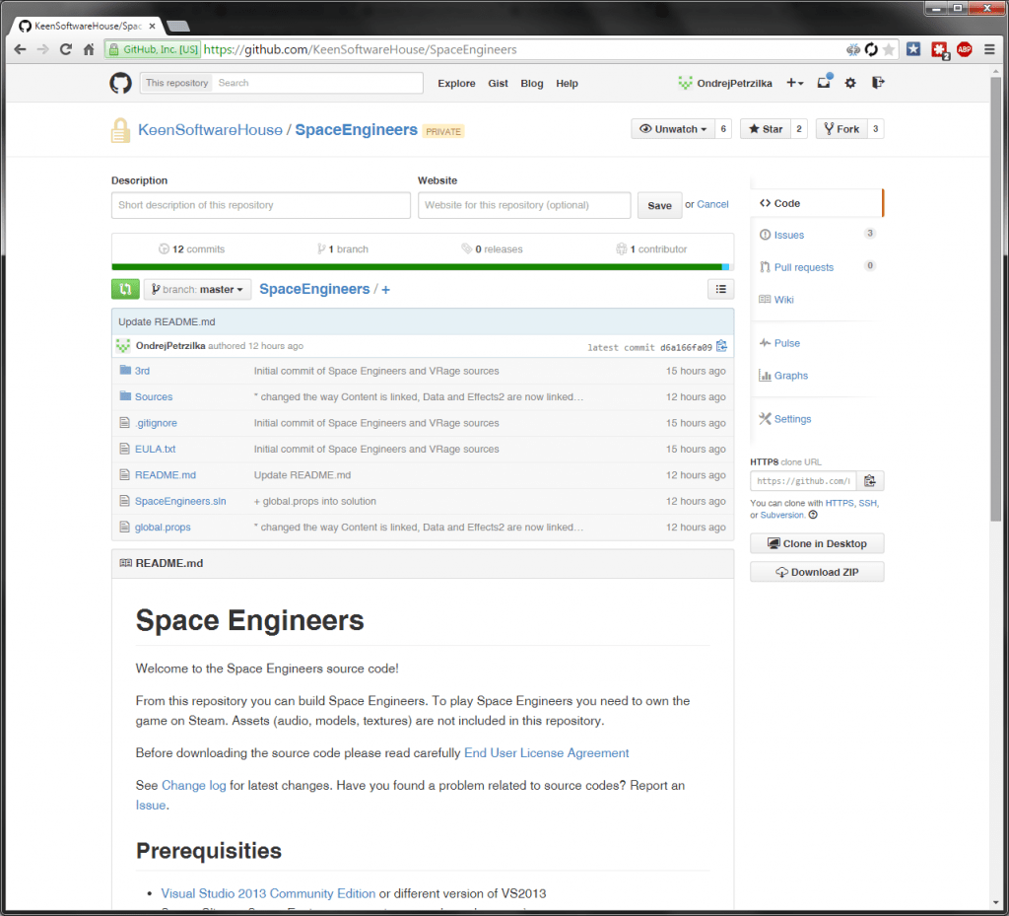The image size is (1009, 916).
Task: Close the KeenSoftwareHouse browser tab
Action: pyautogui.click(x=152, y=27)
